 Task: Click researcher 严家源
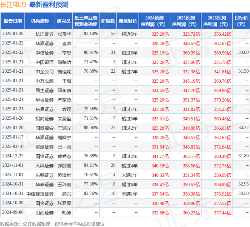(64, 100)
